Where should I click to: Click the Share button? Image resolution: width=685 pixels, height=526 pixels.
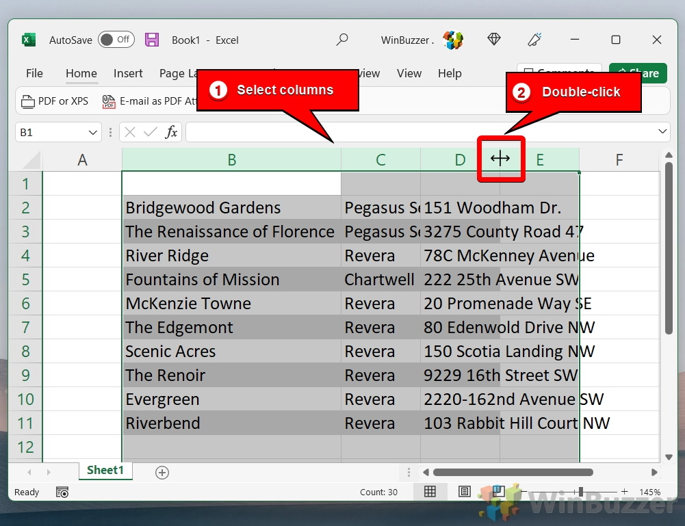tap(638, 73)
